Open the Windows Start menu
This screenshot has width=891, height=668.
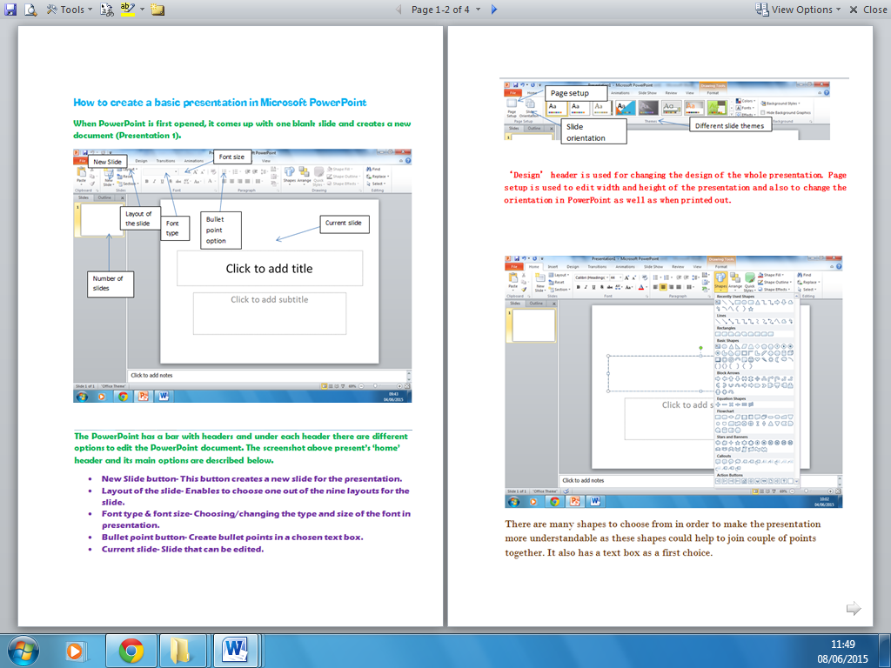click(x=23, y=651)
